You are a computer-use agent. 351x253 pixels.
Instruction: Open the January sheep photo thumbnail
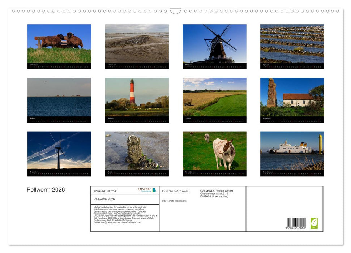(x=59, y=44)
